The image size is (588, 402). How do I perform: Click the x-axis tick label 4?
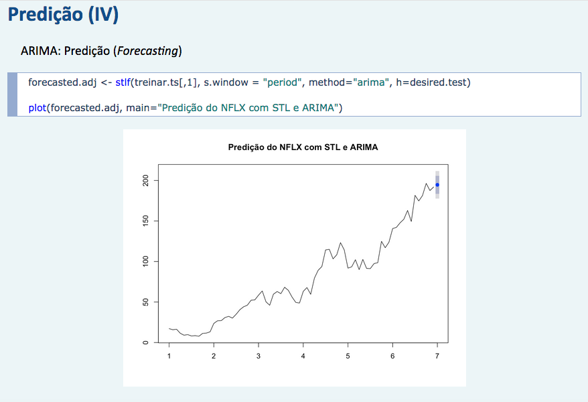[x=303, y=356]
